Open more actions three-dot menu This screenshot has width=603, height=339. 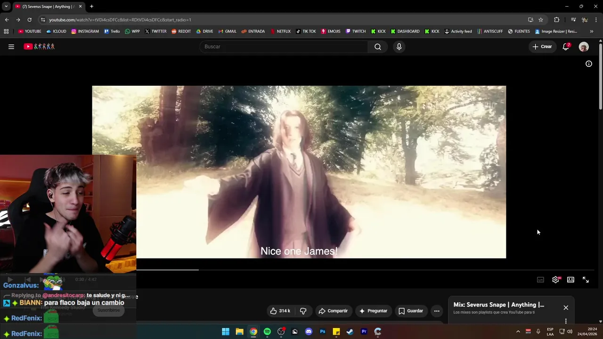[x=437, y=311]
